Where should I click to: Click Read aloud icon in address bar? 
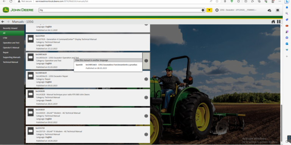coord(211,1)
